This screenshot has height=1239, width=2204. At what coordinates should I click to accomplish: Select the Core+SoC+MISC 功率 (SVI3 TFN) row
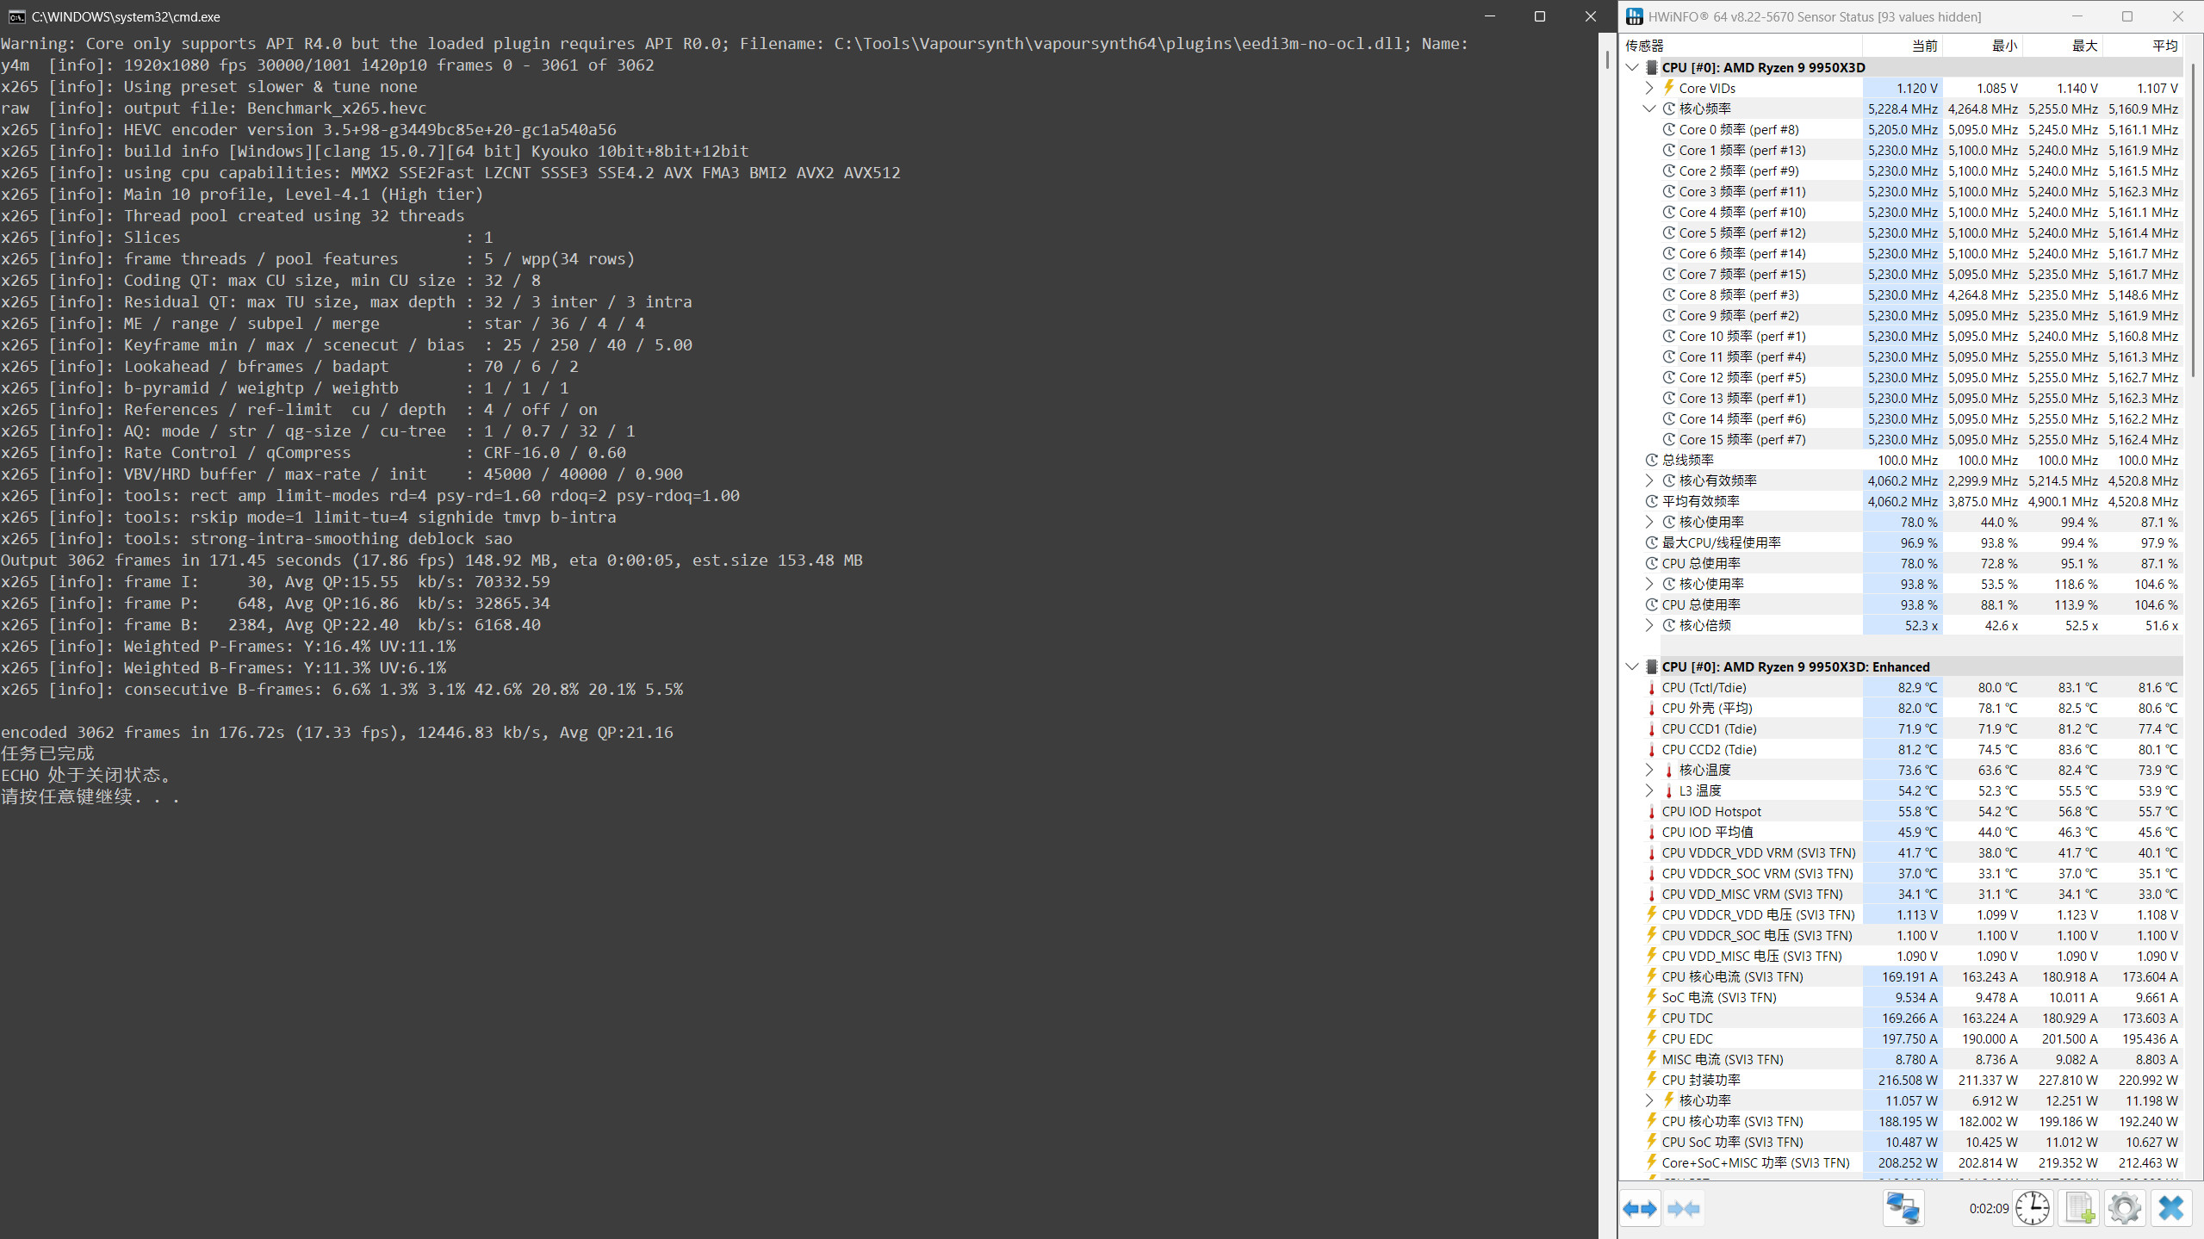pos(1902,1162)
